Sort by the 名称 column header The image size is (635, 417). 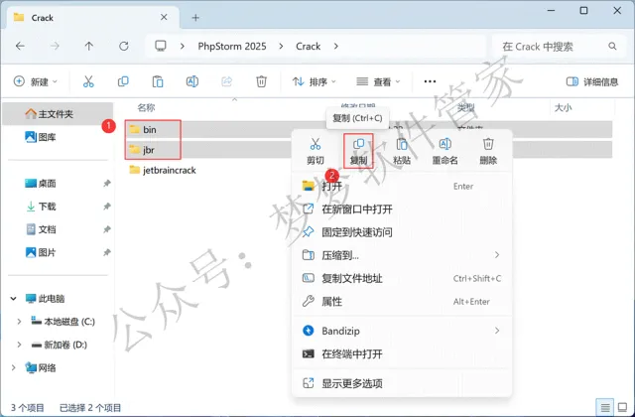click(x=146, y=107)
